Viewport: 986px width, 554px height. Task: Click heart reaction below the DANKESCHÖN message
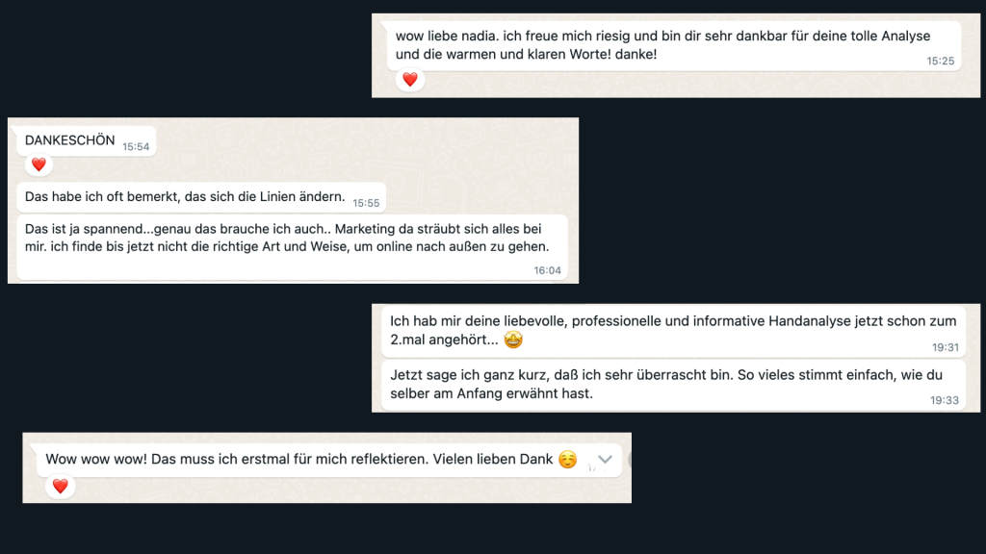[x=39, y=164]
